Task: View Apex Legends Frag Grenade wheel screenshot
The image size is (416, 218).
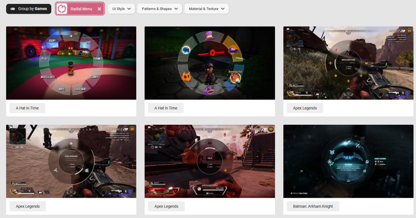Action: (x=71, y=161)
